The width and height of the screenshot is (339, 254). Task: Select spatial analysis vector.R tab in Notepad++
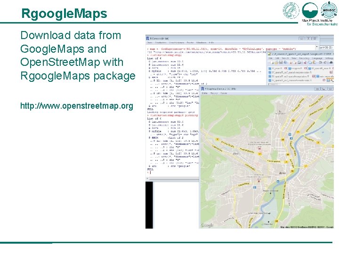click(300, 72)
